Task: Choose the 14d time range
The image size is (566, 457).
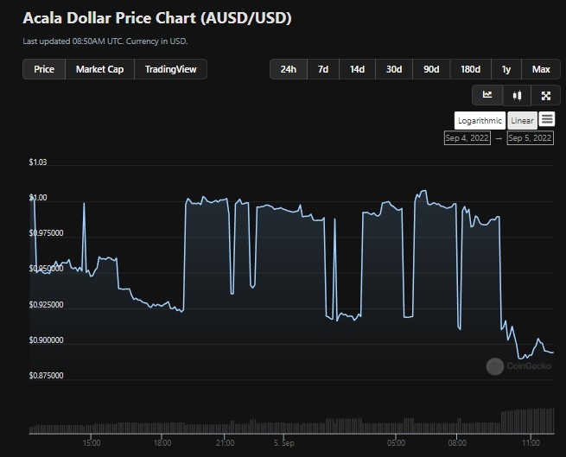Action: tap(357, 69)
